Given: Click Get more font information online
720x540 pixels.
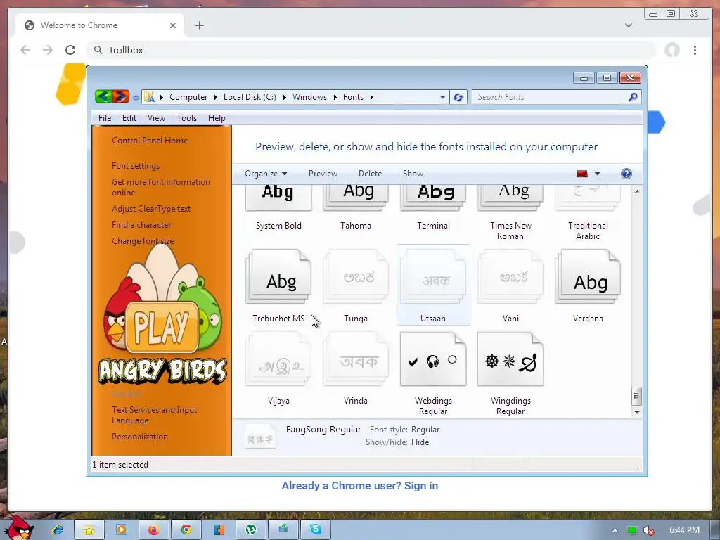Looking at the screenshot, I should 161,187.
